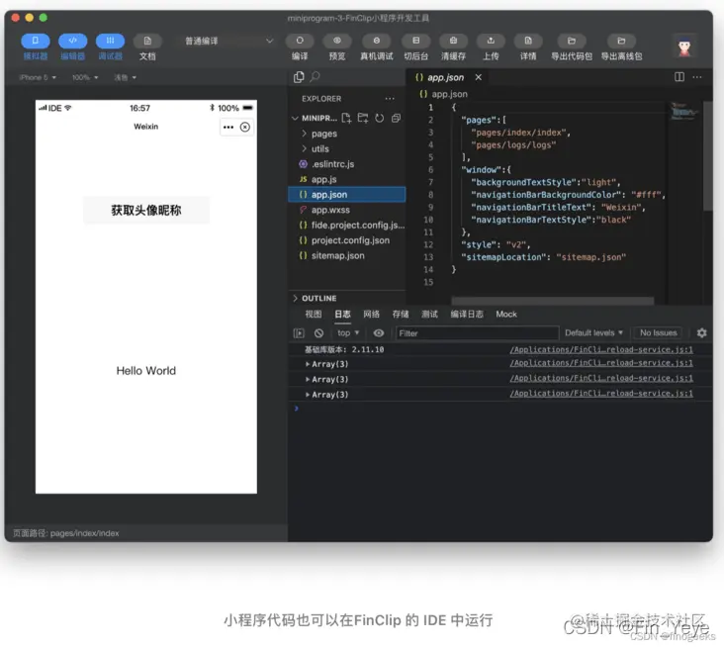Switch to the Mock debugger tab
This screenshot has width=724, height=647.
point(506,314)
